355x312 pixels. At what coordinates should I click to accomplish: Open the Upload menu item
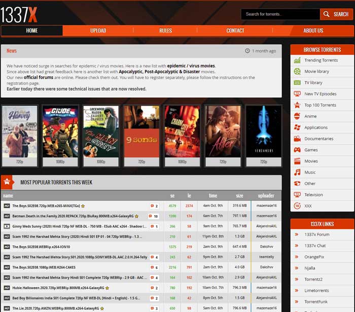pos(98,30)
